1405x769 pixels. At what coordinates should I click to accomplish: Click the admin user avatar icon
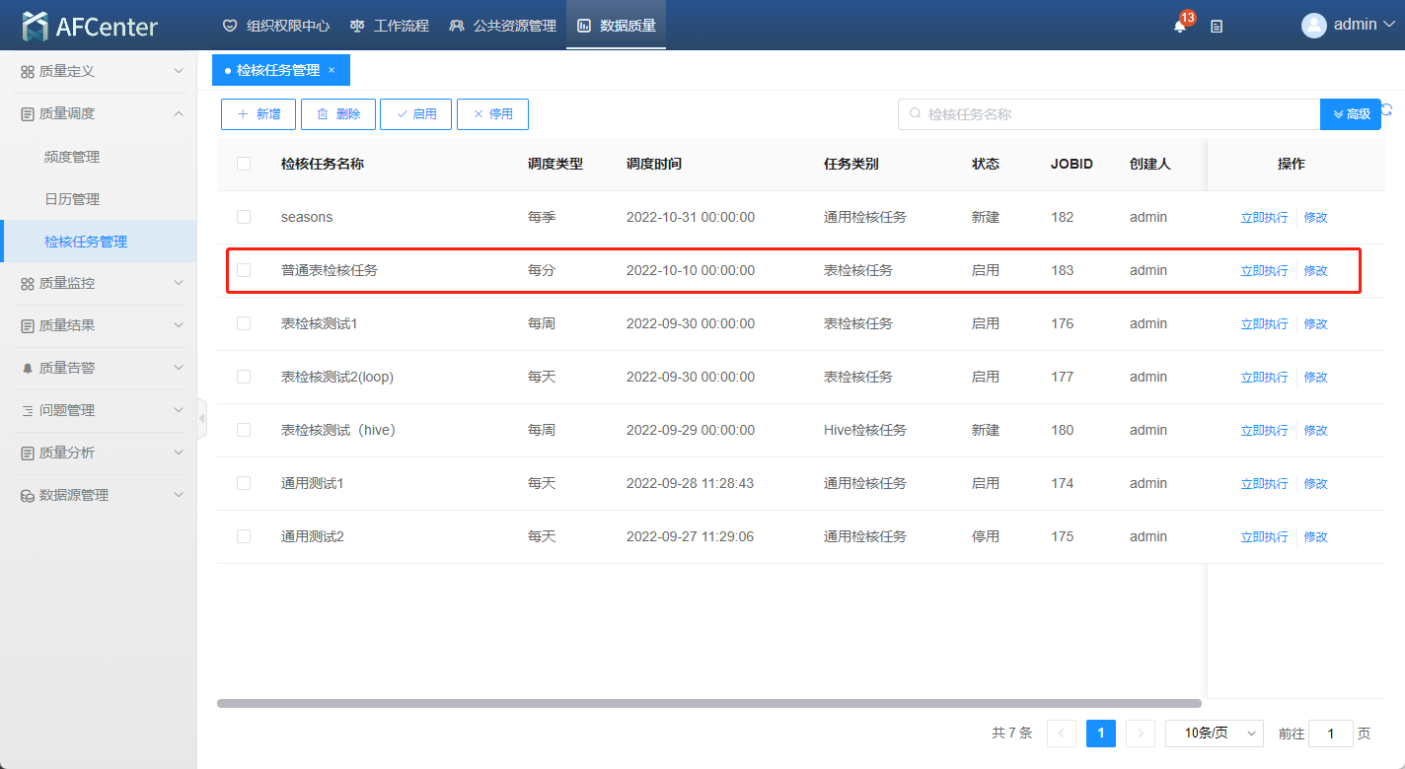click(x=1313, y=26)
